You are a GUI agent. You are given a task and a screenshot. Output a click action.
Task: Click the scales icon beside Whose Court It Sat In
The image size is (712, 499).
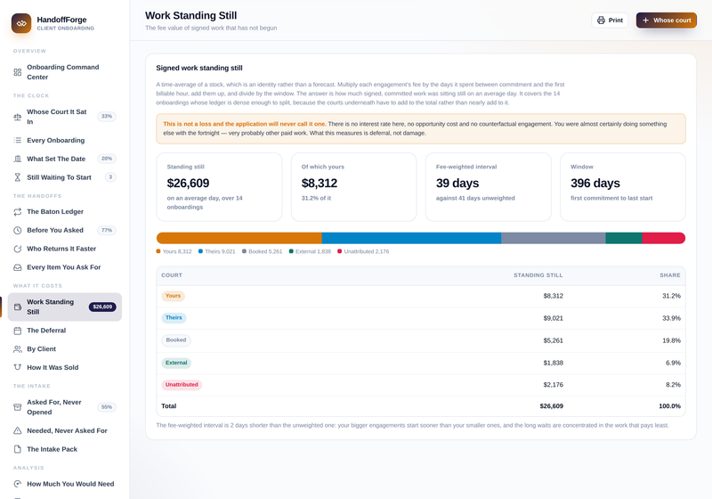tap(17, 117)
